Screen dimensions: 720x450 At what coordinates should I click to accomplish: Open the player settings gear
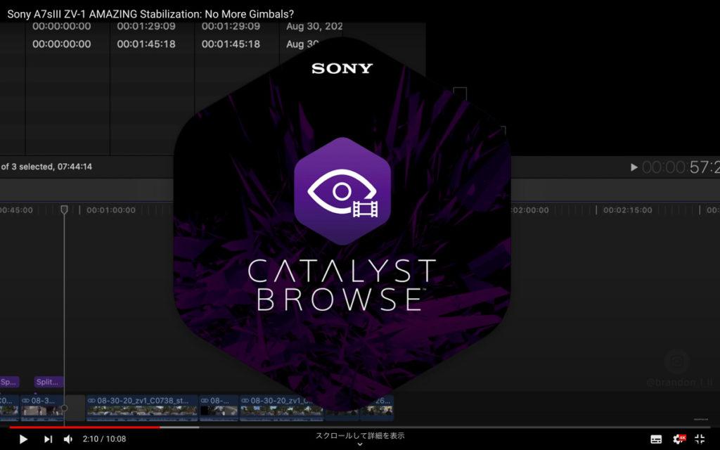pyautogui.click(x=679, y=439)
